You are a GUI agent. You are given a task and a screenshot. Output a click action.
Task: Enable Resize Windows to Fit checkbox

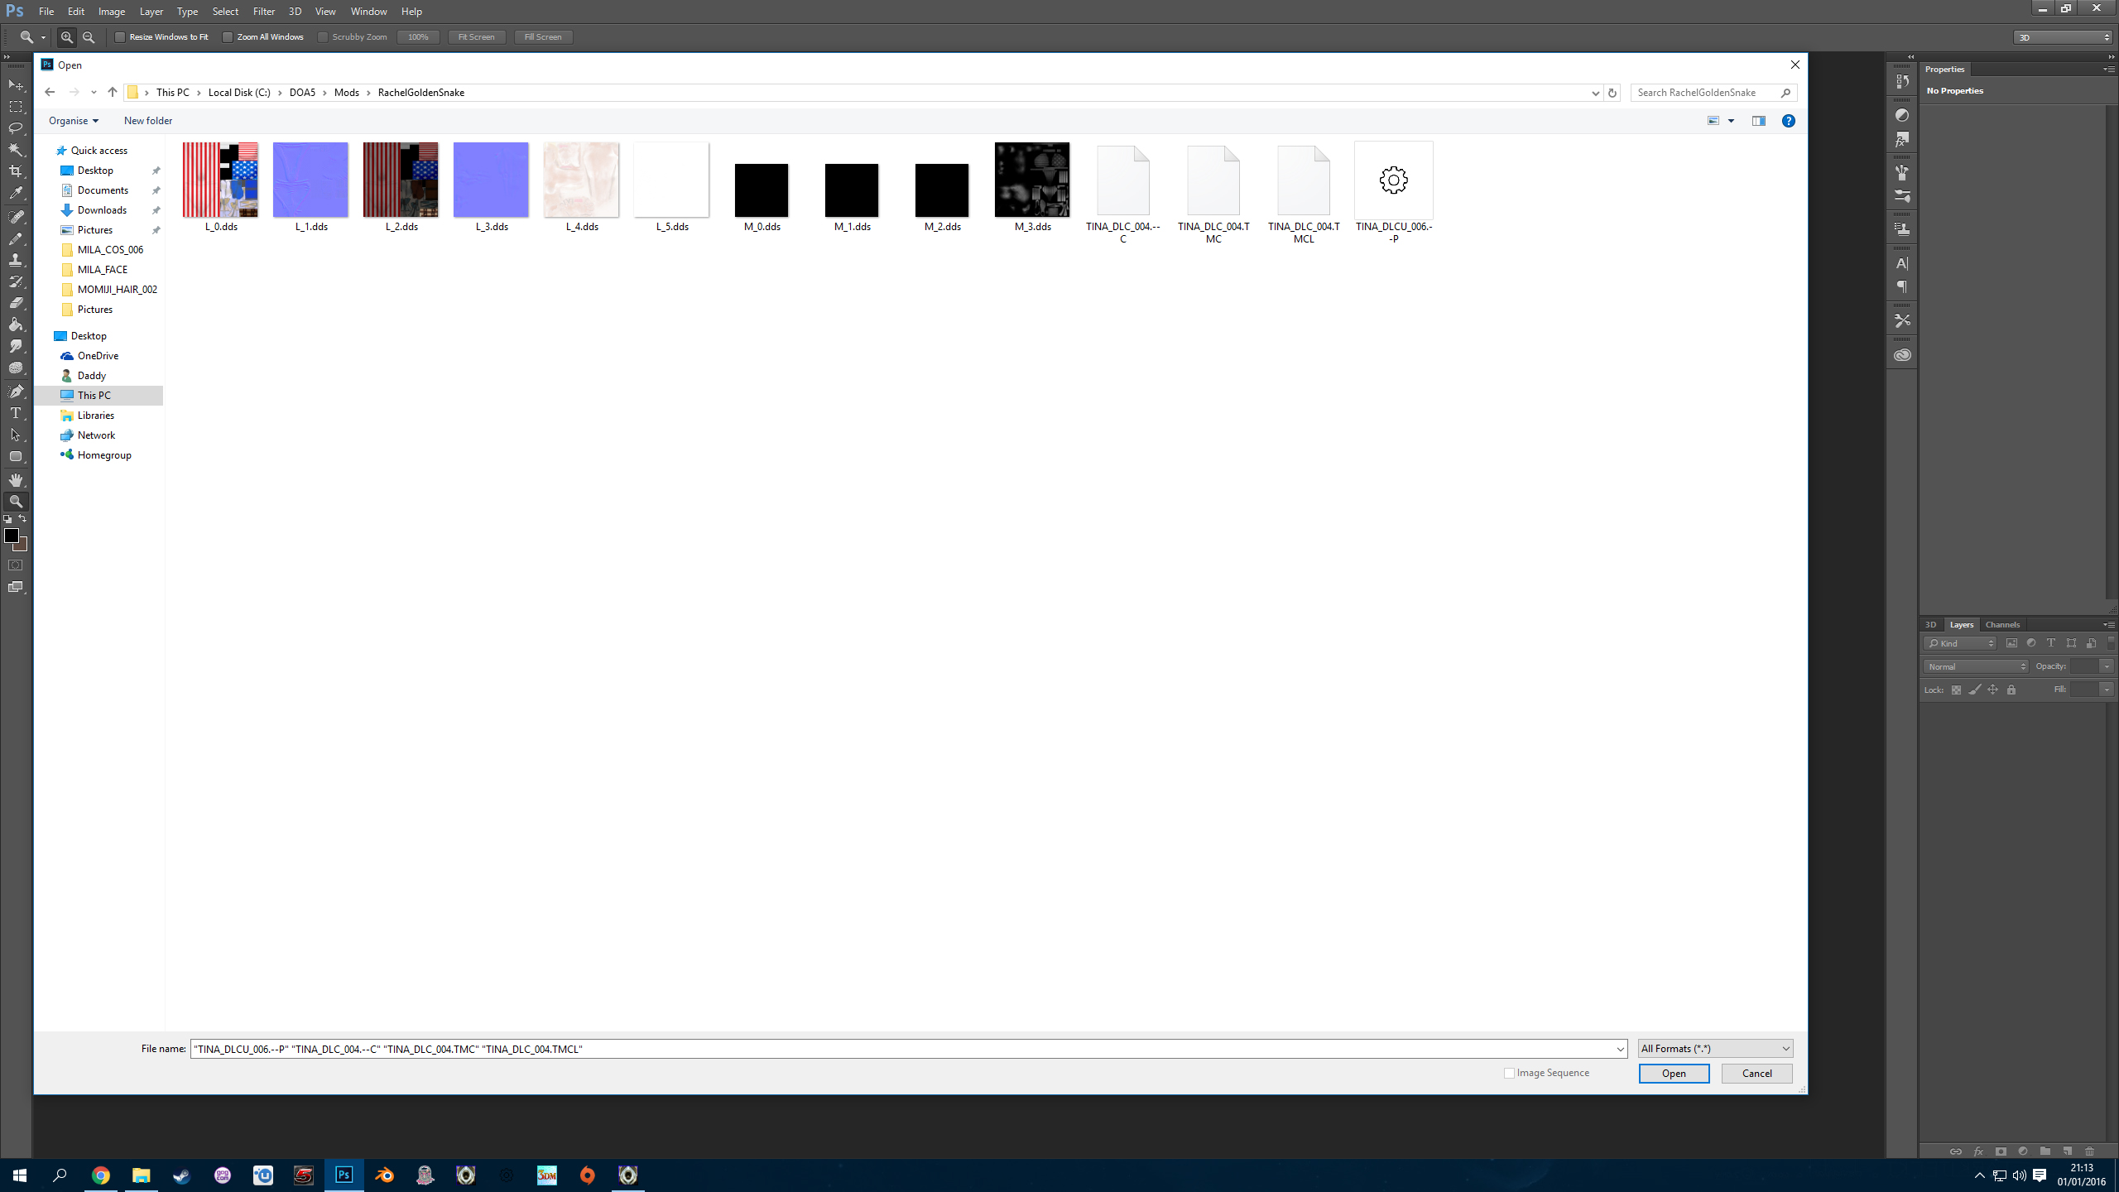point(120,37)
